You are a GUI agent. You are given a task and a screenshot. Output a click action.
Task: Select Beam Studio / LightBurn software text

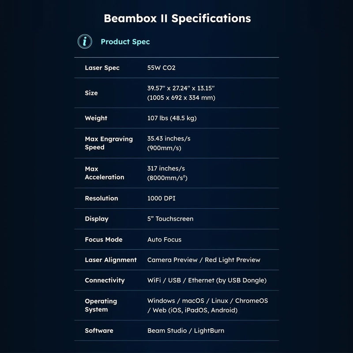point(186,330)
